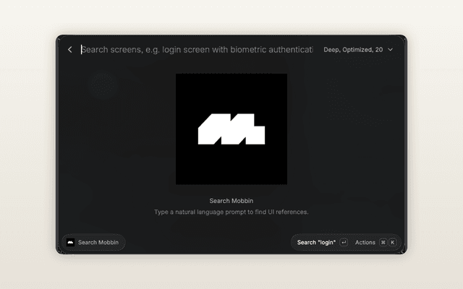Click the 'Search Mobbin' heading text
463x289 pixels.
[x=231, y=201]
